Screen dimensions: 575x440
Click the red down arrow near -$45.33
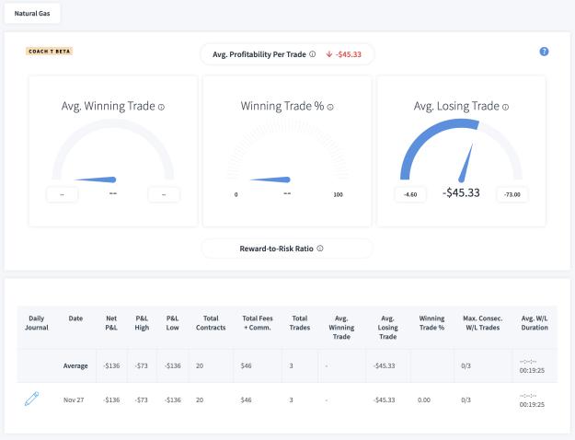[x=329, y=54]
